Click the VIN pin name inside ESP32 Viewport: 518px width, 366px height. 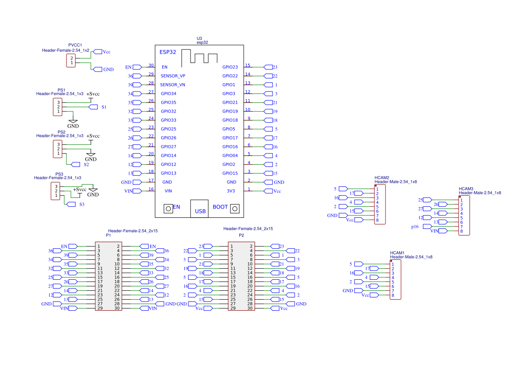(168, 191)
